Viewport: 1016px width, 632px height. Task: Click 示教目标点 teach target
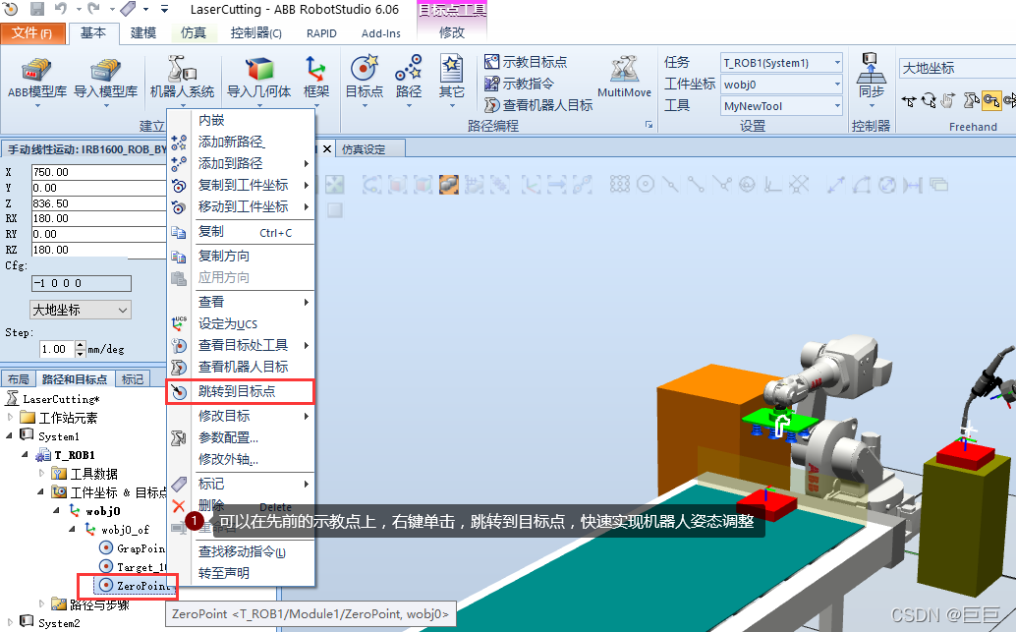526,62
